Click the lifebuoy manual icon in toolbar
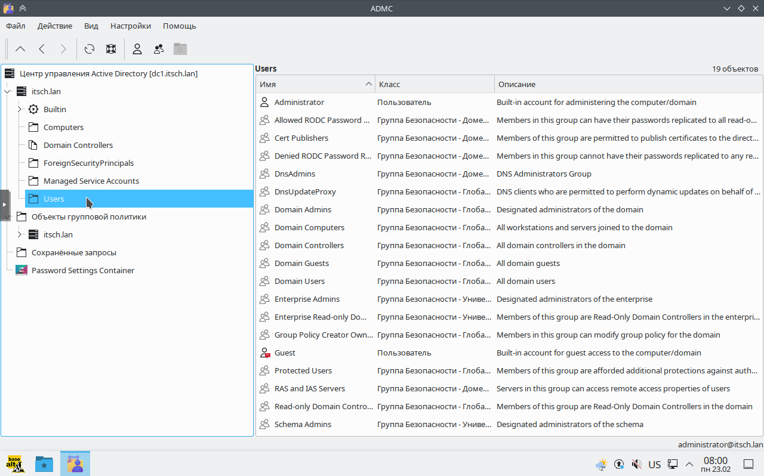764x476 pixels. point(111,50)
